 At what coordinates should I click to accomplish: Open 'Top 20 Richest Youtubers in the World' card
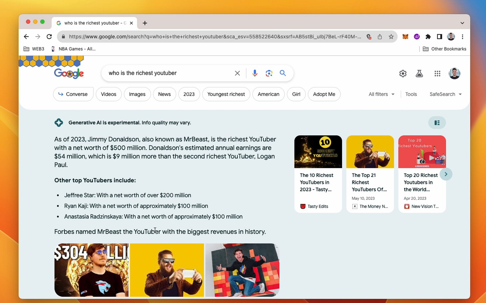(x=422, y=174)
